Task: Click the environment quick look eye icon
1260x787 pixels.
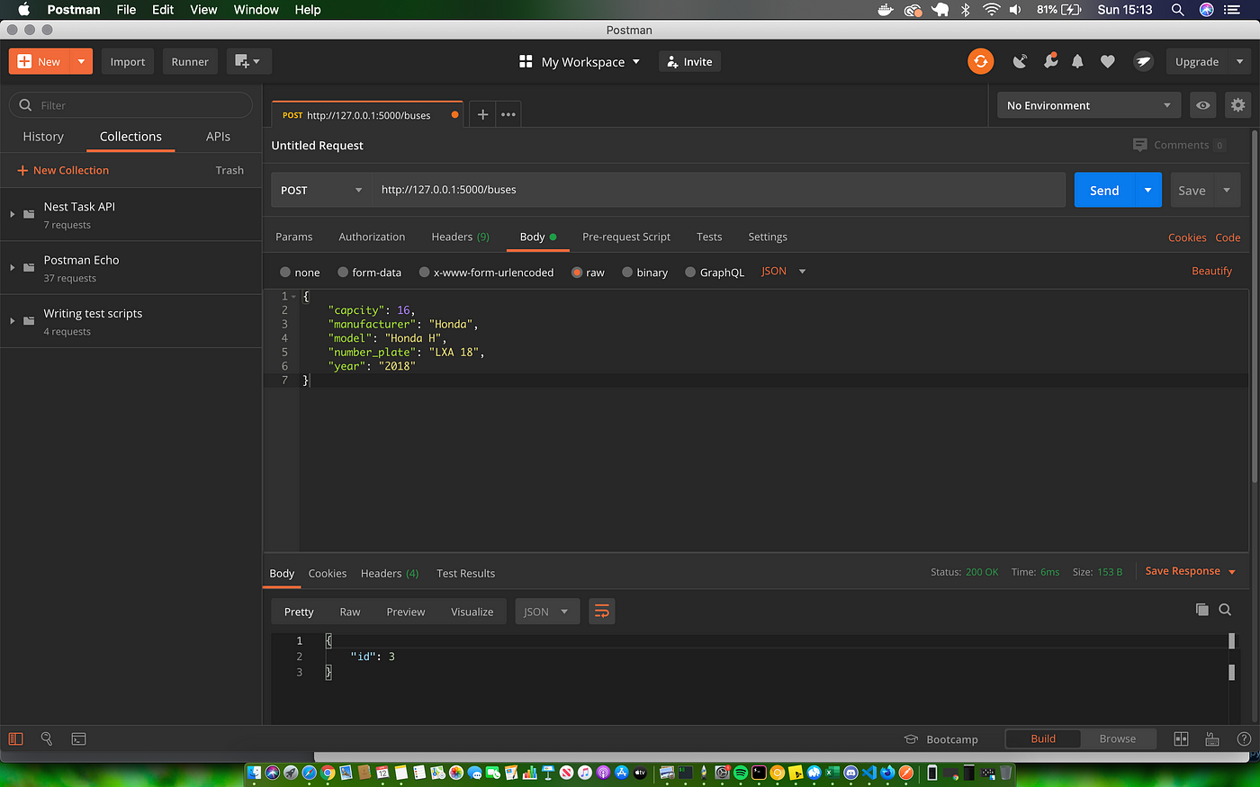Action: click(x=1202, y=105)
